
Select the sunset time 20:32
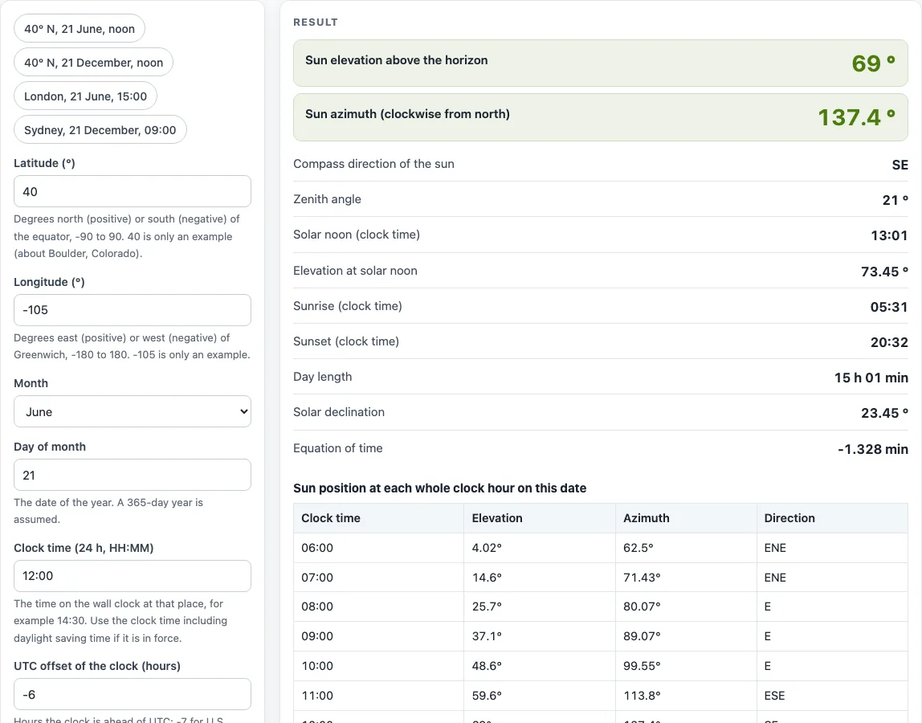pyautogui.click(x=889, y=342)
